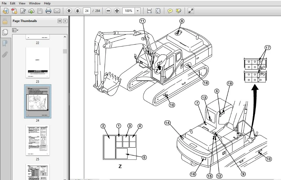
Task: Select the page 25 thumbnail
Action: pos(38,140)
